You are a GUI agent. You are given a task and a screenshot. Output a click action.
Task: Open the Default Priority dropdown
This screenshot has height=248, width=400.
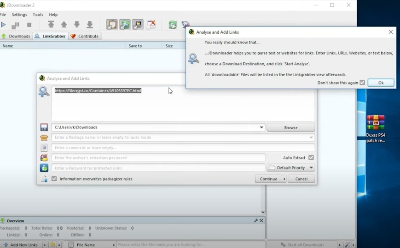[311, 168]
